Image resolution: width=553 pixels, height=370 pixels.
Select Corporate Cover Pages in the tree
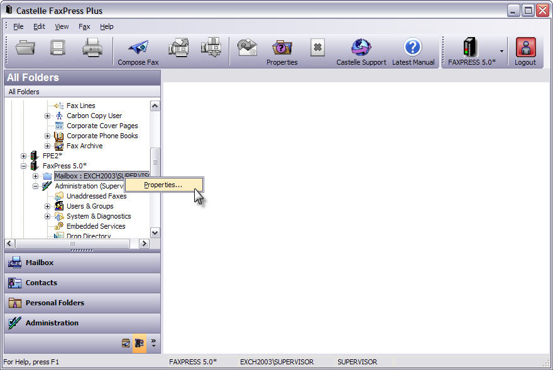(x=102, y=126)
